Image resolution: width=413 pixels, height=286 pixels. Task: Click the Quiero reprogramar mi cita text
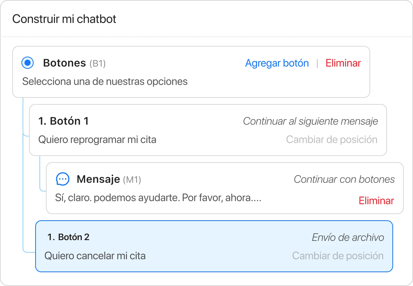(97, 139)
